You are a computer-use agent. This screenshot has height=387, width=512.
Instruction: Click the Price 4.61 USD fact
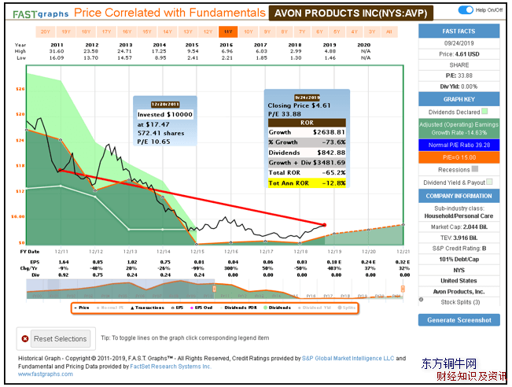(459, 54)
